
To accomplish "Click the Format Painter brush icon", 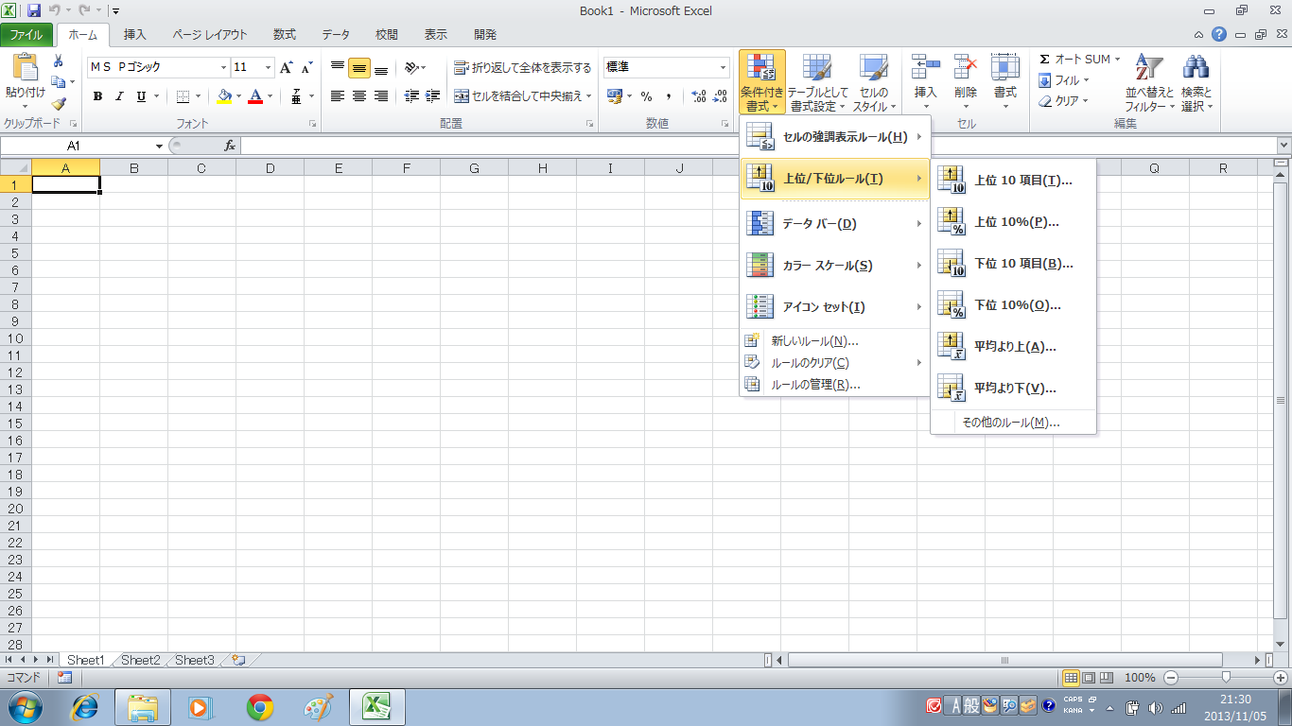I will (x=59, y=104).
